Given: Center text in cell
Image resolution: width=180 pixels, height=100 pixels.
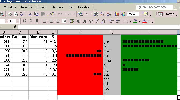Looking at the screenshot, I should click(51, 21).
